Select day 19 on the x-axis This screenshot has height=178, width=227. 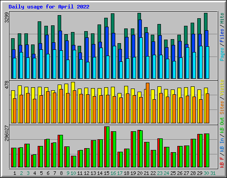[x=133, y=173]
